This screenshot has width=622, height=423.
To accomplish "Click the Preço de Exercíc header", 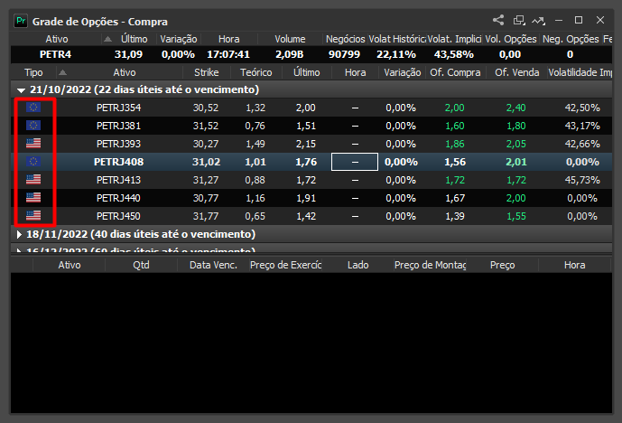I will (x=285, y=265).
